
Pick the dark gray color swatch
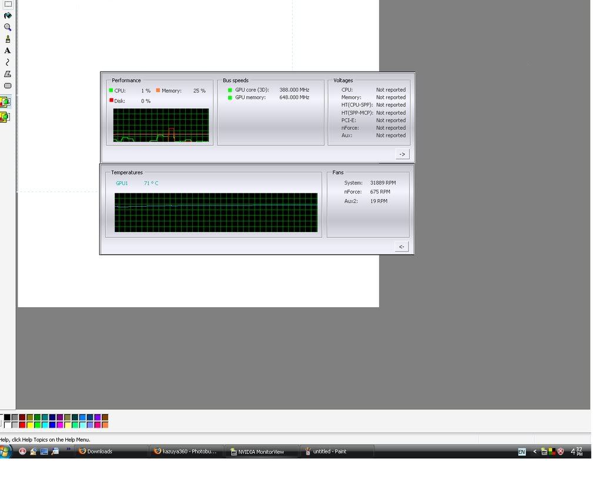(x=15, y=418)
